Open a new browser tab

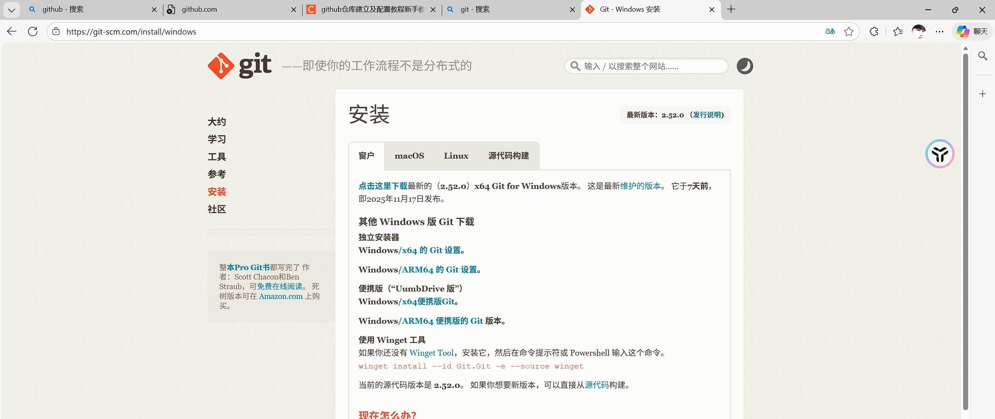point(731,10)
